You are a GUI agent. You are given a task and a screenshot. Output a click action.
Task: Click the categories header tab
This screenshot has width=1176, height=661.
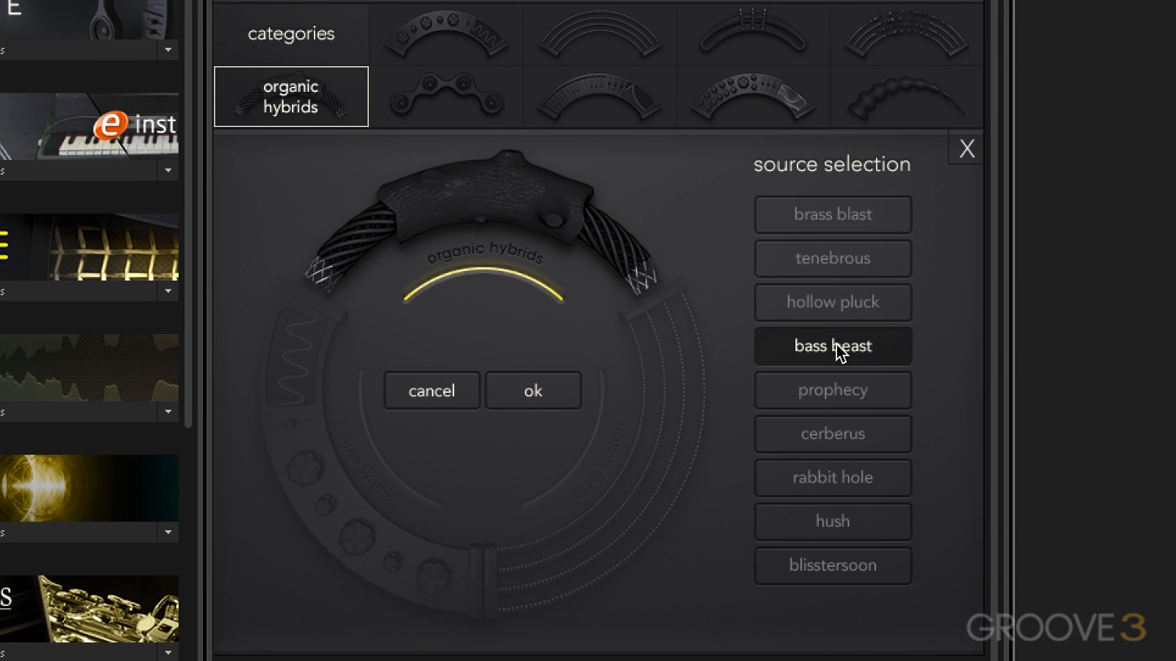click(x=291, y=34)
